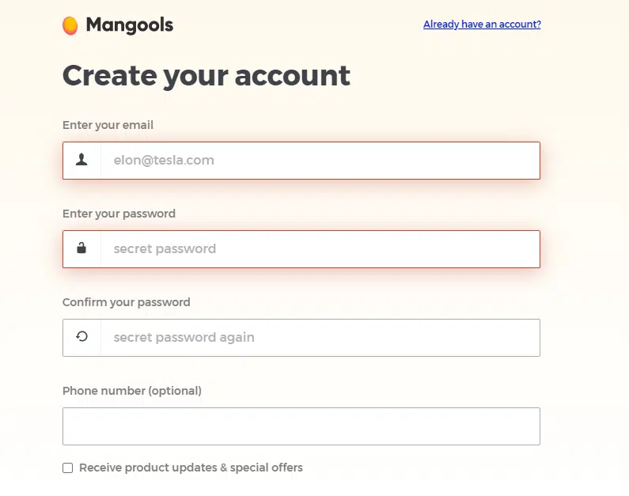Click the circular arrow icon in confirm field
Viewport: 629px width, 496px height.
pyautogui.click(x=81, y=336)
